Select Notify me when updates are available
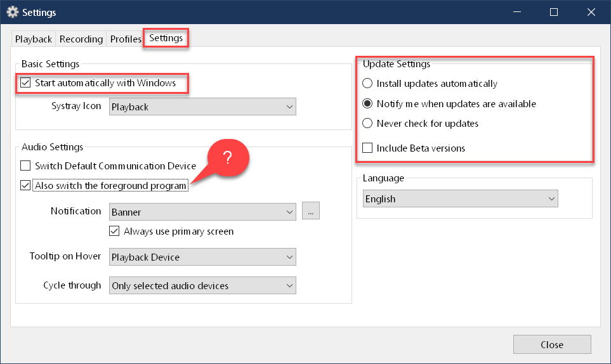The width and height of the screenshot is (611, 364). pyautogui.click(x=367, y=103)
